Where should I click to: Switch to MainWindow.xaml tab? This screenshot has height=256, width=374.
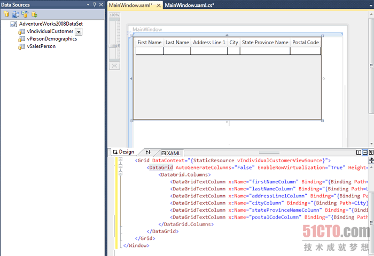pyautogui.click(x=130, y=5)
